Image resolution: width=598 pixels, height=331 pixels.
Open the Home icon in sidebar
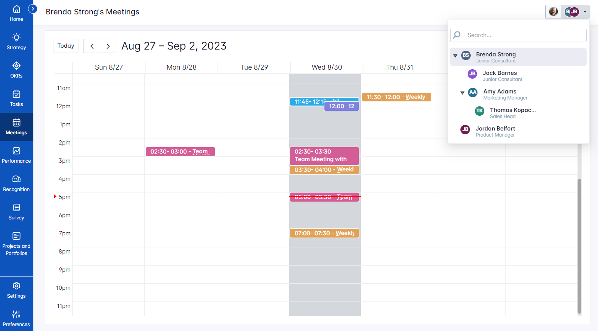(x=16, y=9)
